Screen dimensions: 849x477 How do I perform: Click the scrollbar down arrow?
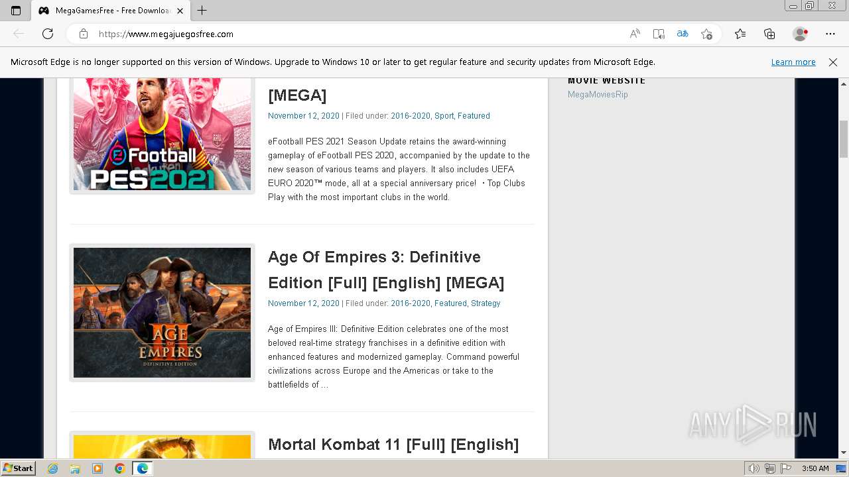point(844,452)
